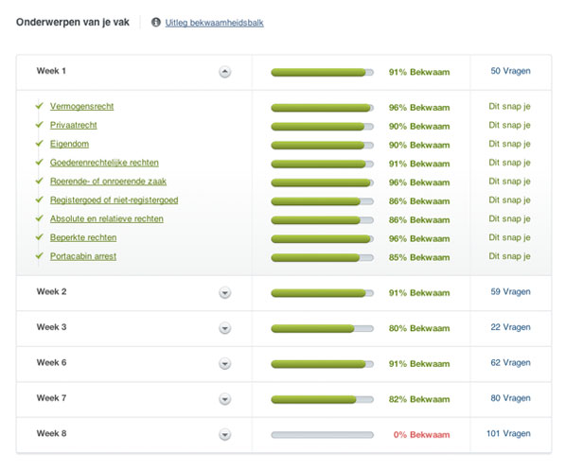Click the checkmark icon beside Eigendom

click(40, 143)
